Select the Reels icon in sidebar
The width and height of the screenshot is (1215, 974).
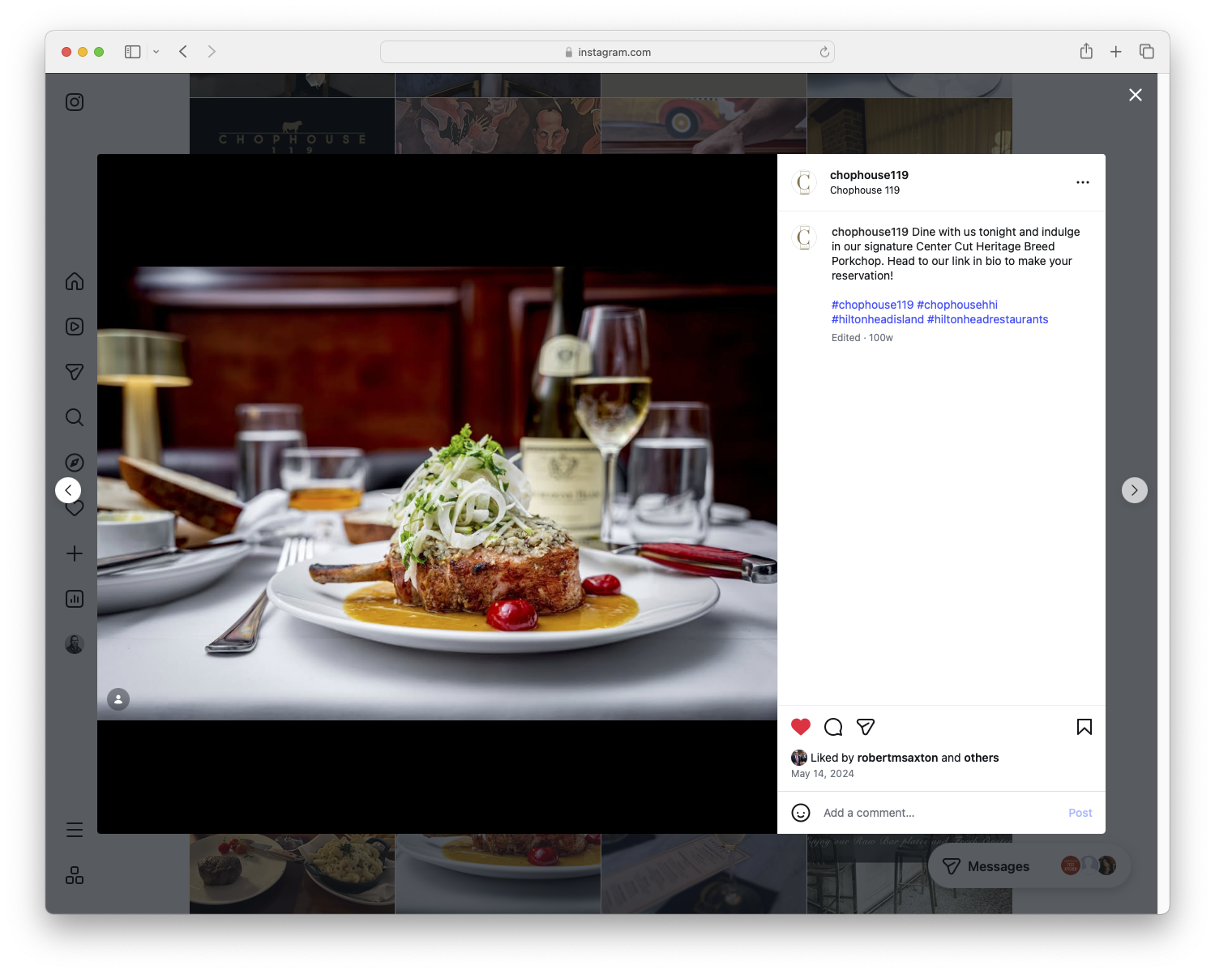(x=74, y=327)
